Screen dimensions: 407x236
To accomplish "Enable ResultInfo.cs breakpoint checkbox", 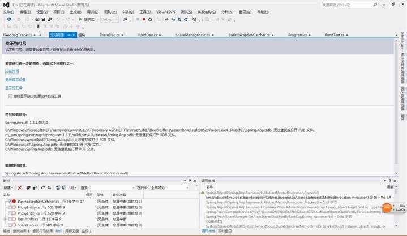I will pos(10,219).
